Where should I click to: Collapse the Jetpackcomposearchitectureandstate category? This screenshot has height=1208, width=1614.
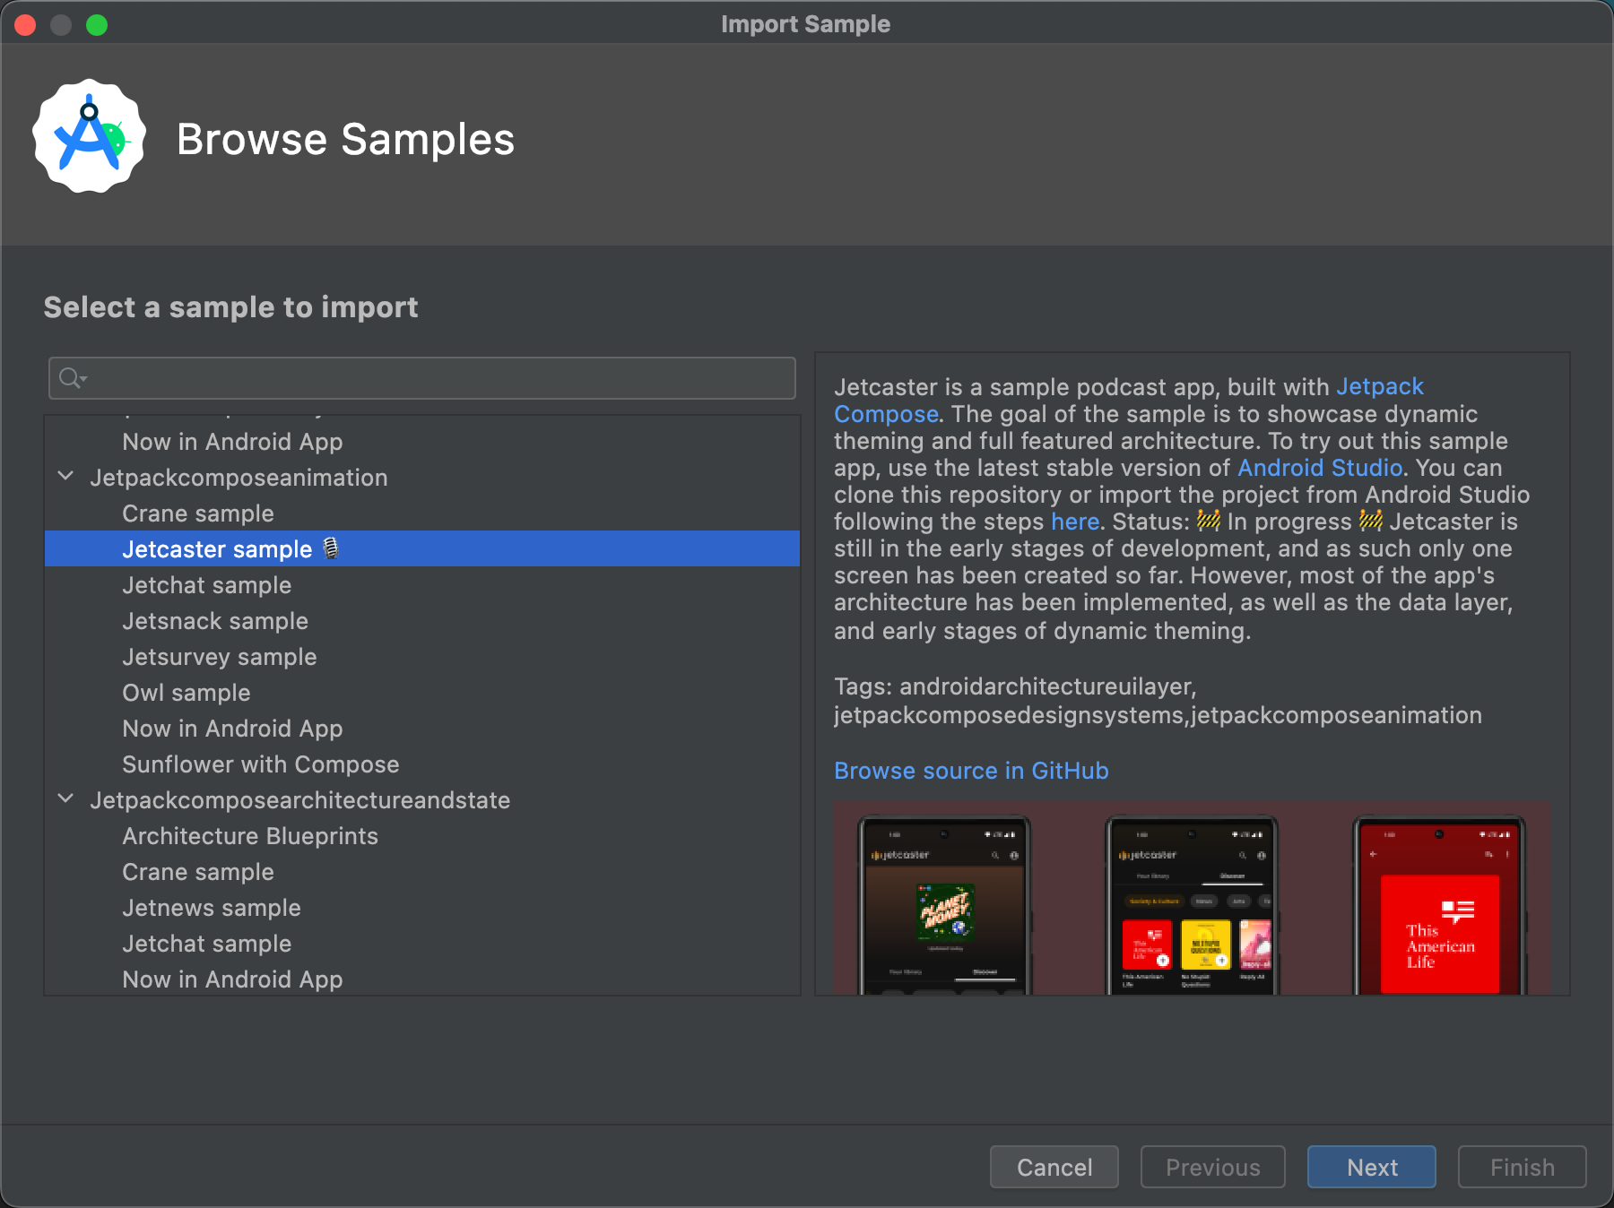(64, 798)
